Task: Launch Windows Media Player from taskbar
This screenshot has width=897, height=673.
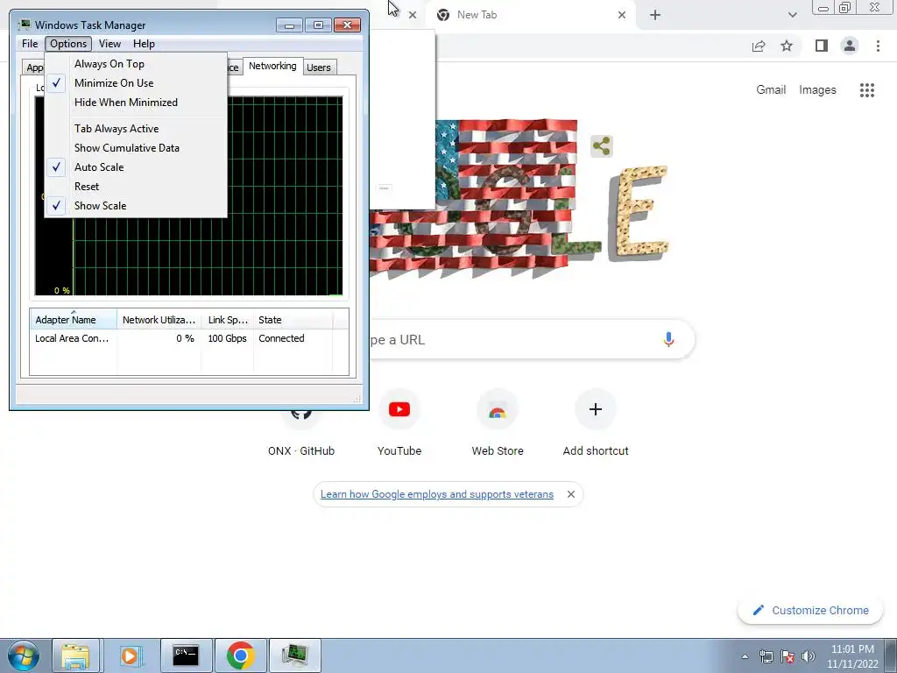Action: click(x=130, y=655)
